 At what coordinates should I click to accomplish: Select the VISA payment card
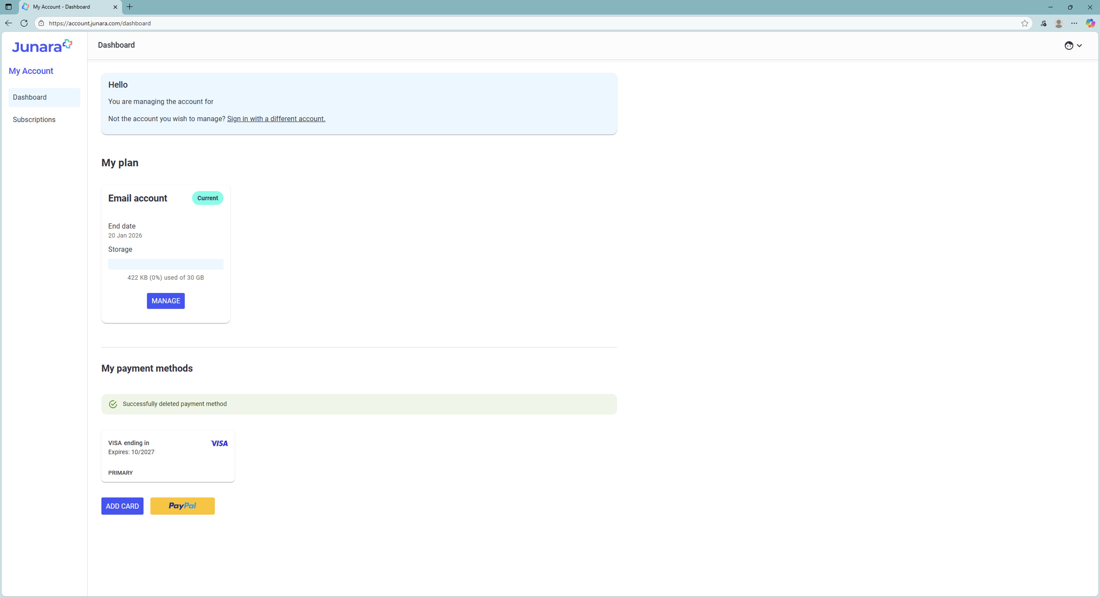(x=168, y=456)
